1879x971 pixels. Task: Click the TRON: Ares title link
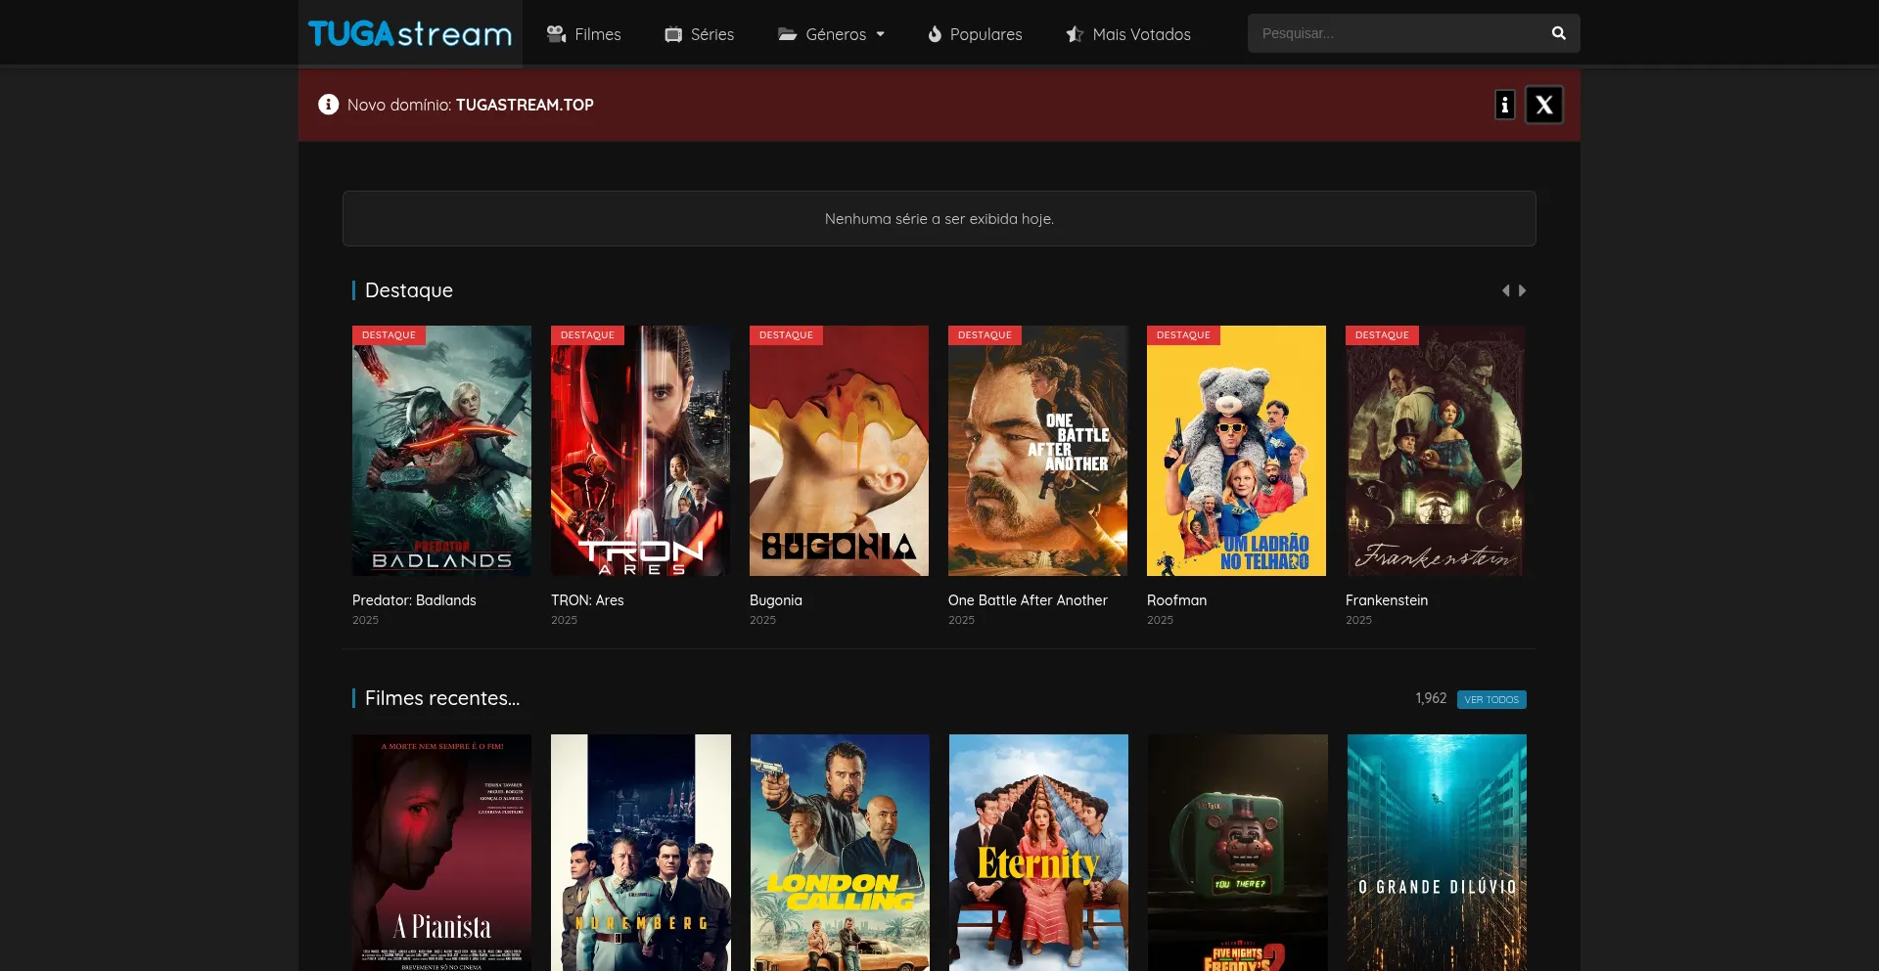587,600
